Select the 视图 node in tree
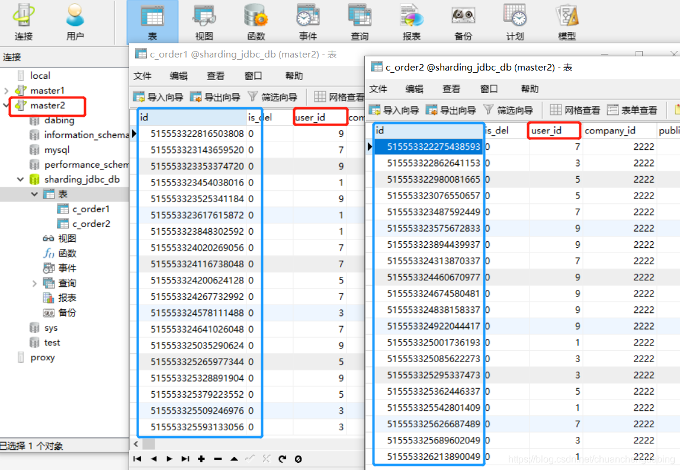This screenshot has height=470, width=680. click(67, 239)
